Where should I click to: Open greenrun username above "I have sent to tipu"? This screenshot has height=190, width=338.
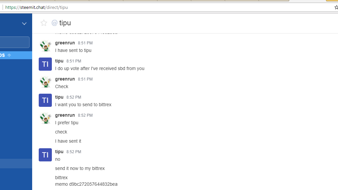coord(65,43)
